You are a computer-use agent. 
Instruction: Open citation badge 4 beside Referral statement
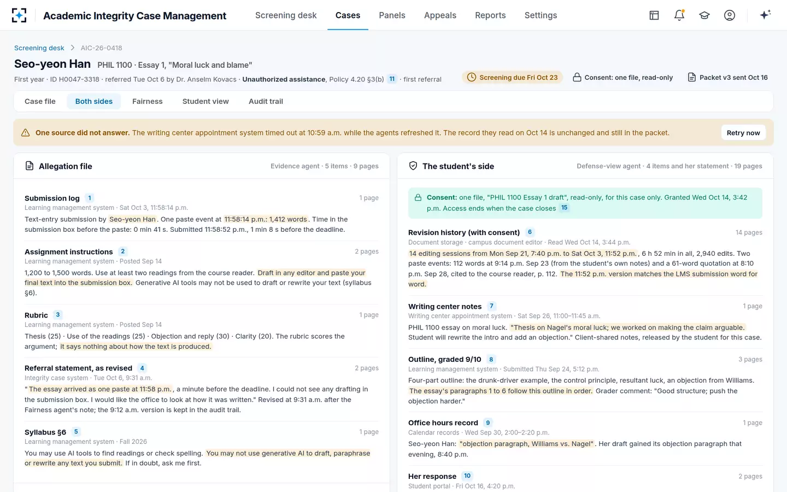point(142,368)
